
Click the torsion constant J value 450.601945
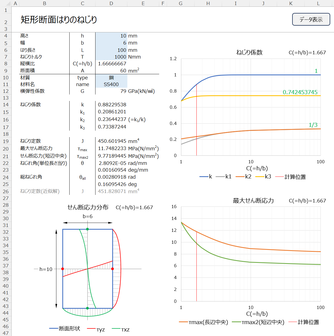(112, 141)
